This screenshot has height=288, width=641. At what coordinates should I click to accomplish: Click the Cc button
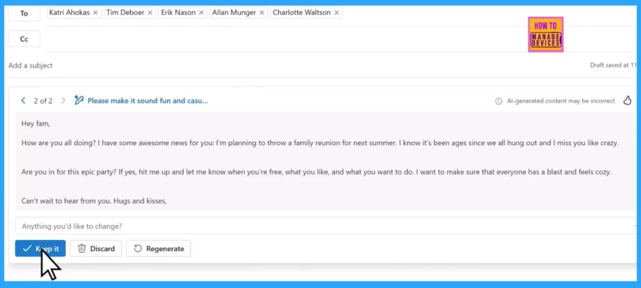pyautogui.click(x=24, y=39)
